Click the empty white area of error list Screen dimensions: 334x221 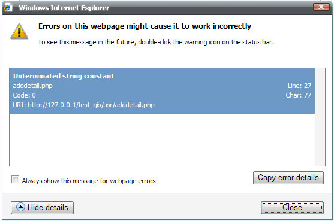point(162,140)
